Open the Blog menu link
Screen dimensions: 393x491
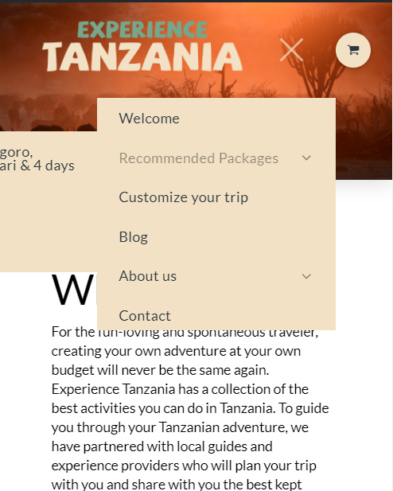[134, 237]
